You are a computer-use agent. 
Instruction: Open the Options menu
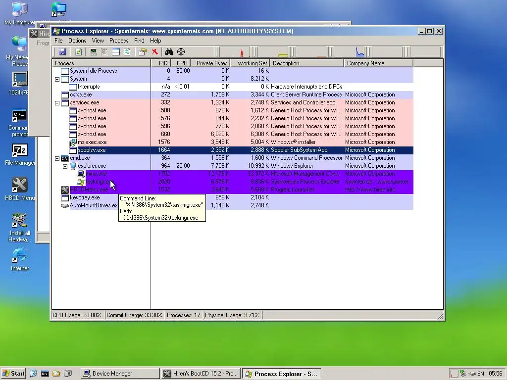tap(77, 41)
